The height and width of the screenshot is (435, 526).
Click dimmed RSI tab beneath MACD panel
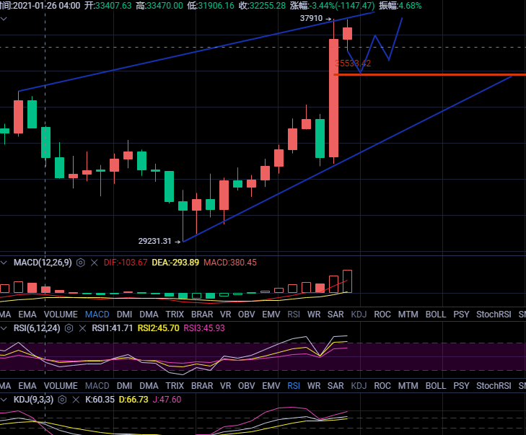click(x=294, y=315)
